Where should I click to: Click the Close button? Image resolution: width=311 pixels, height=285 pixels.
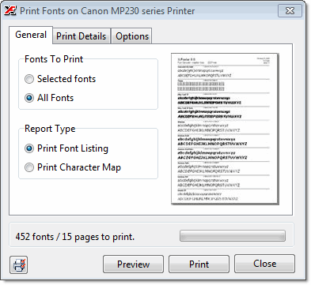point(264,264)
